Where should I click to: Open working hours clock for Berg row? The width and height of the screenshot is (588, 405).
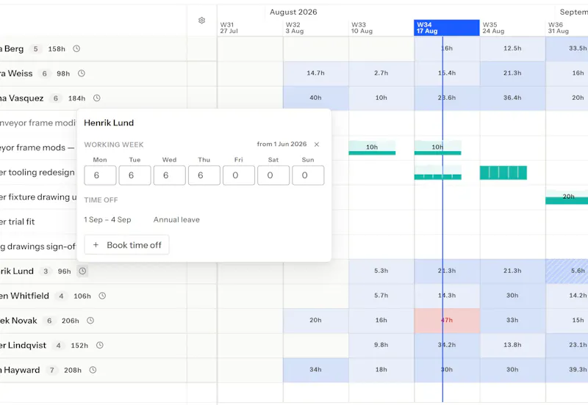point(76,48)
